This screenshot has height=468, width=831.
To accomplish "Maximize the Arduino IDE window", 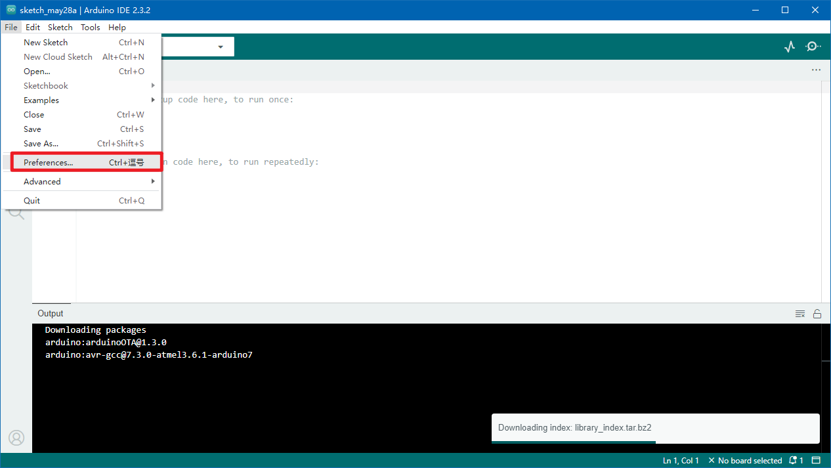I will coord(785,10).
